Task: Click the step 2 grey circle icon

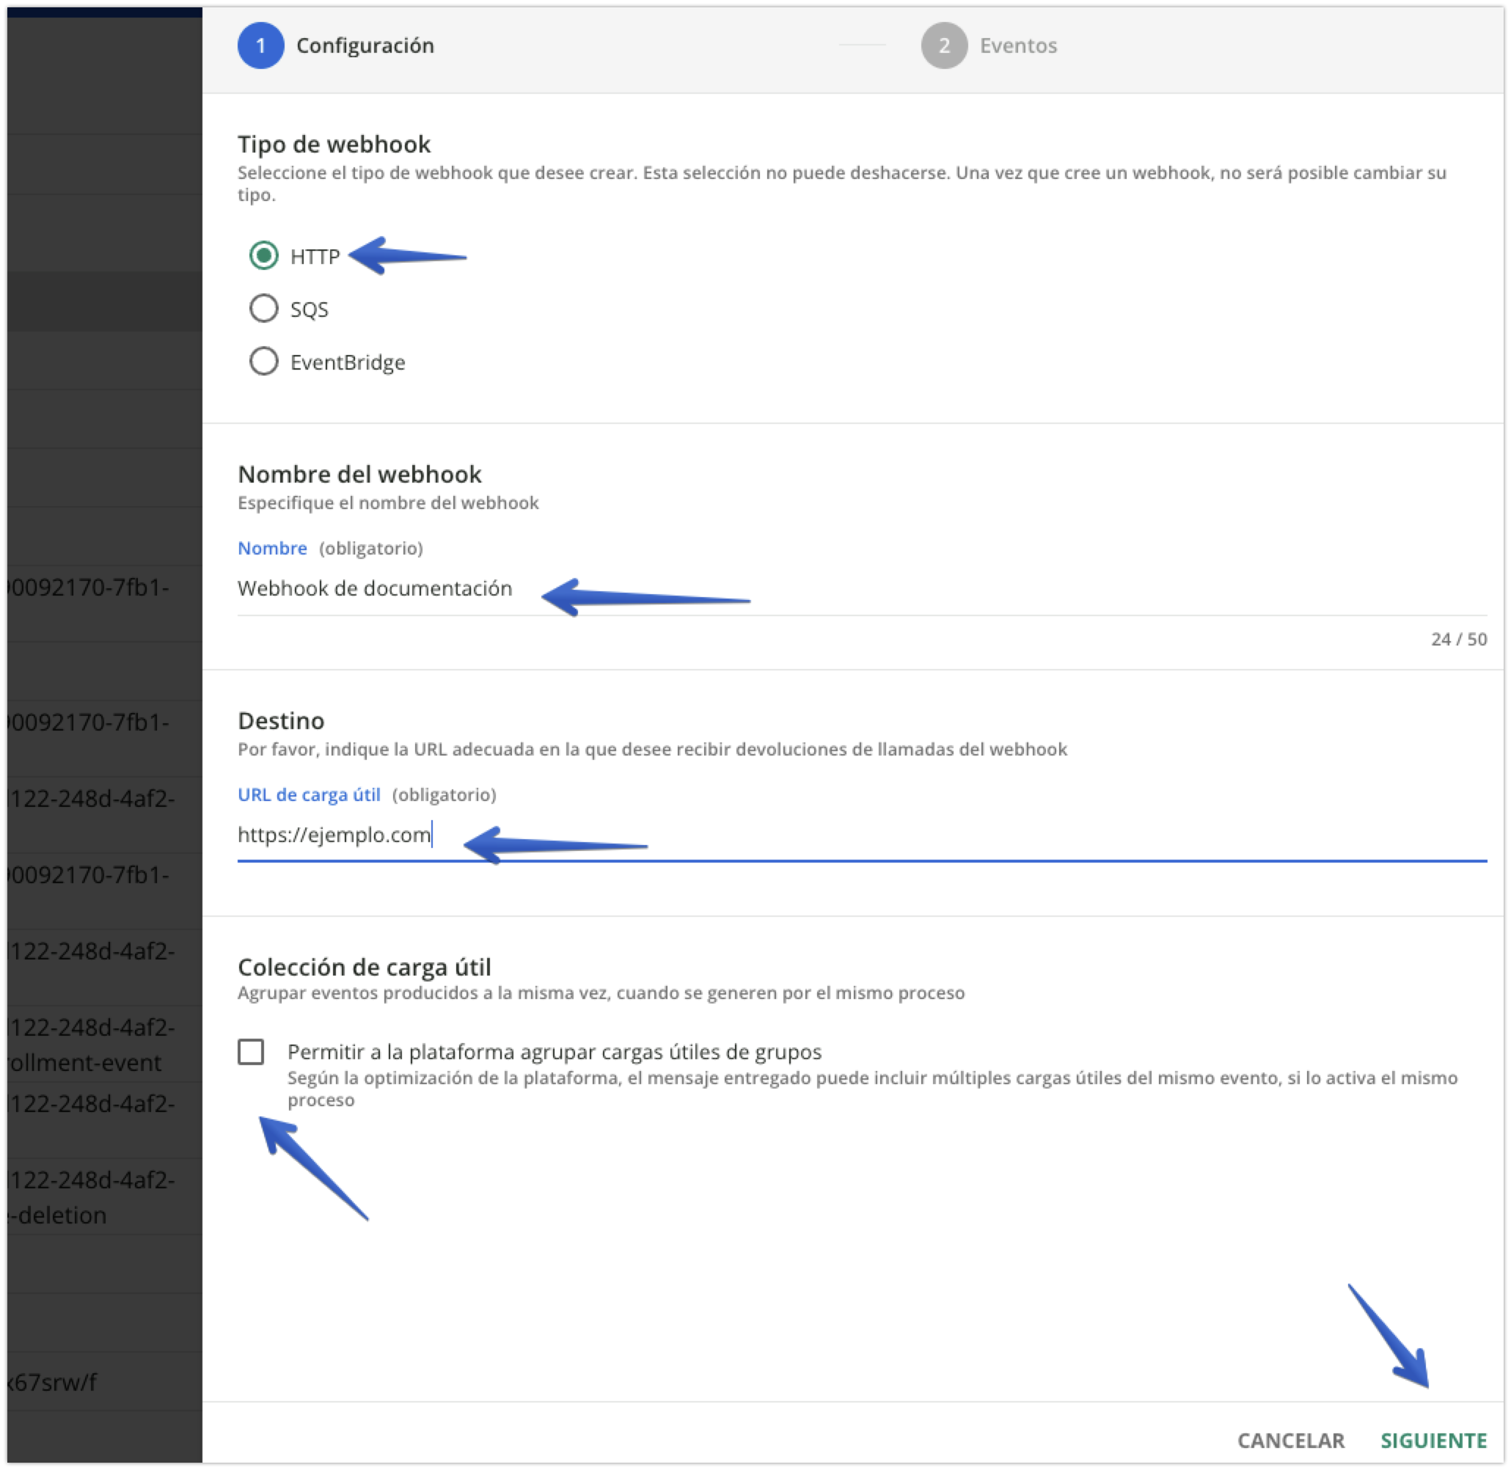Action: pos(944,45)
